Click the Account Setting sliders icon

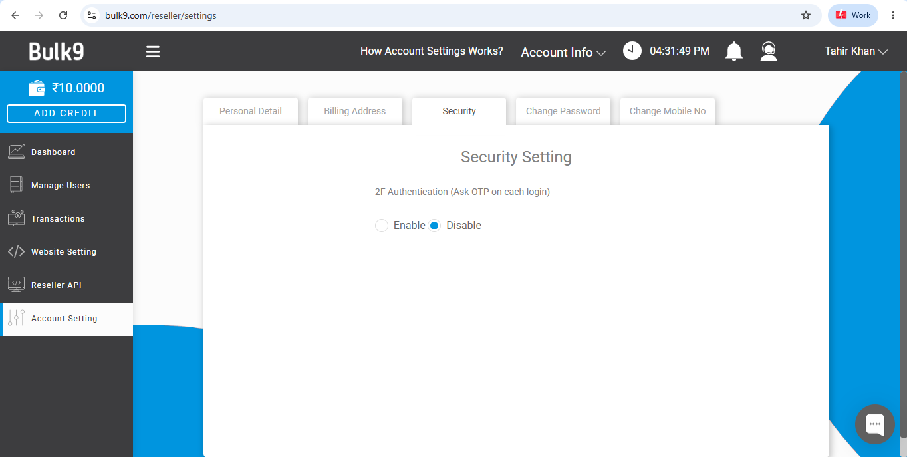coord(17,318)
